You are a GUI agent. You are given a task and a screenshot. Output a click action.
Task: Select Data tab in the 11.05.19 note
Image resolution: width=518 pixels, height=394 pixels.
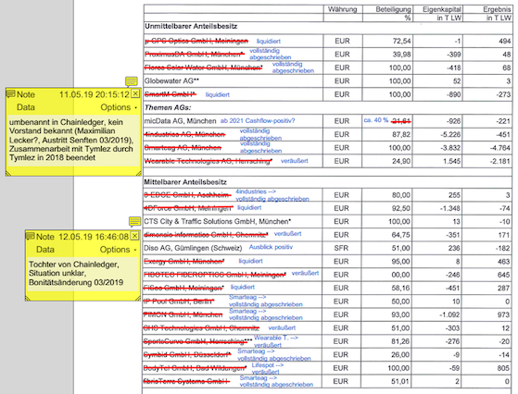click(x=26, y=107)
